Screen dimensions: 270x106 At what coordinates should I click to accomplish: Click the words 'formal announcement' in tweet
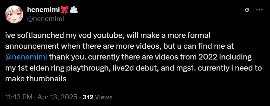pyautogui.click(x=108, y=41)
